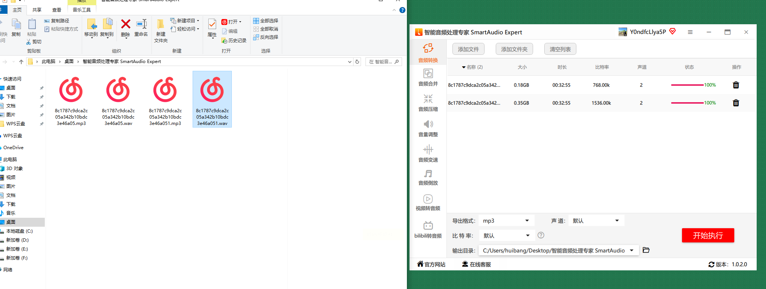This screenshot has height=289, width=766.
Task: Open the 音量调整 volume adjust panel
Action: [x=428, y=128]
